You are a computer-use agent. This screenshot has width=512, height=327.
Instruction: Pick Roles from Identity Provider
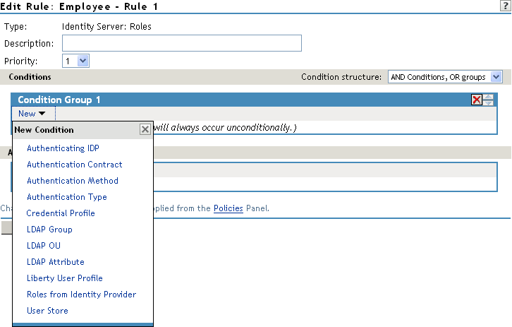81,295
